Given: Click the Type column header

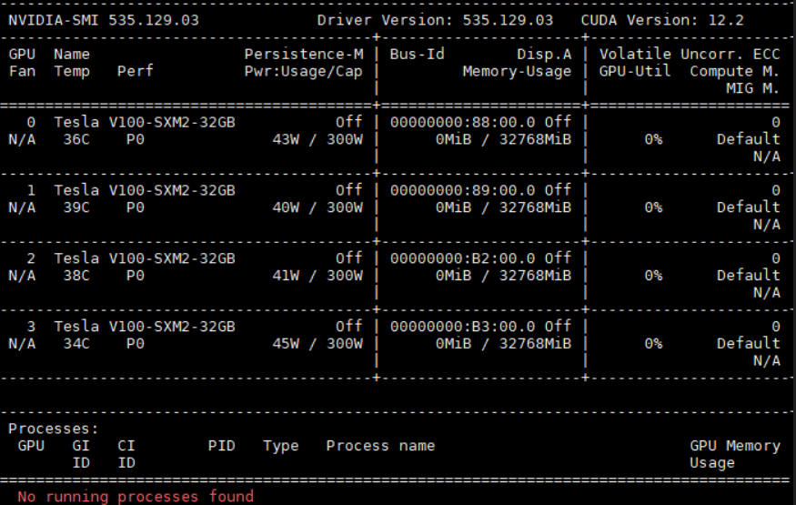Looking at the screenshot, I should 281,446.
